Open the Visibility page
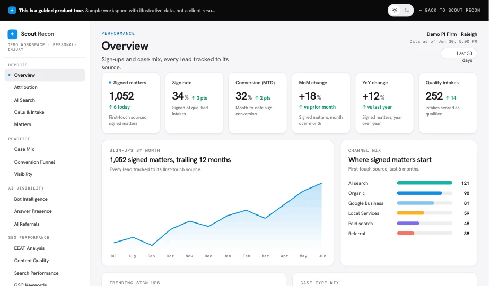The image size is (490, 286). tap(23, 174)
